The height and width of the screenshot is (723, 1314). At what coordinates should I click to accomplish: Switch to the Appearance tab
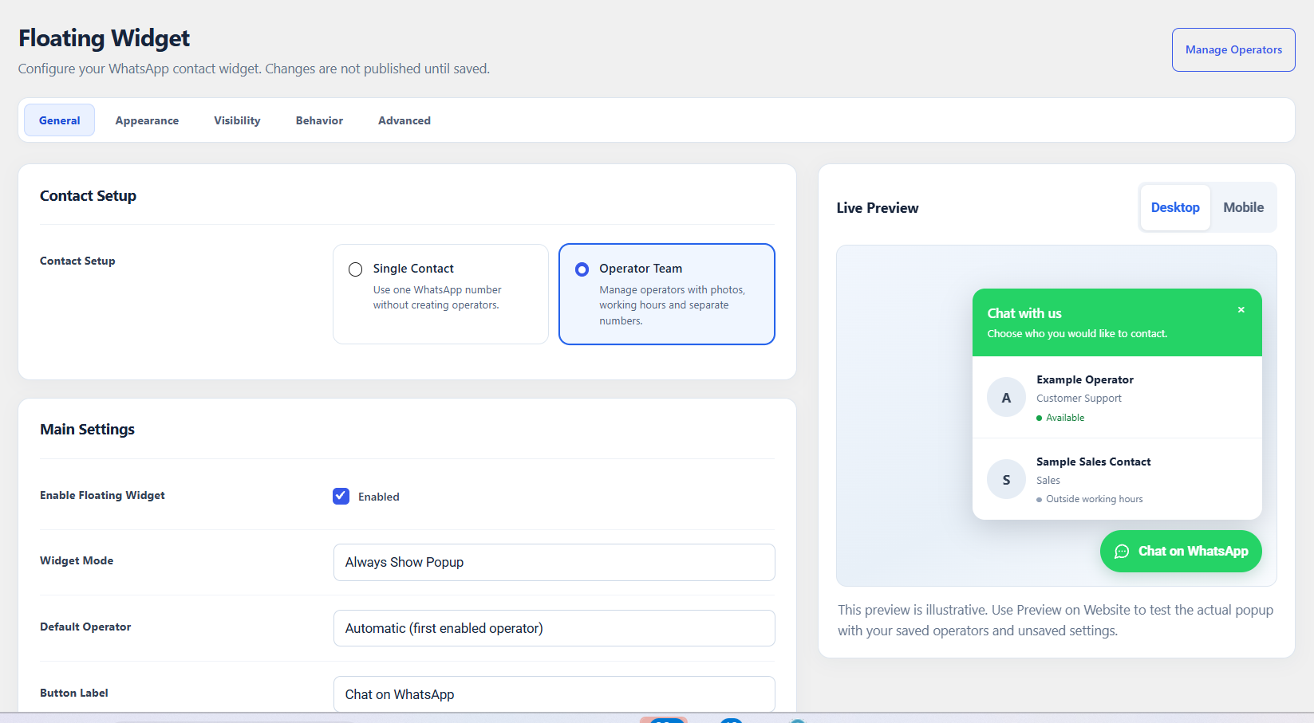click(147, 120)
